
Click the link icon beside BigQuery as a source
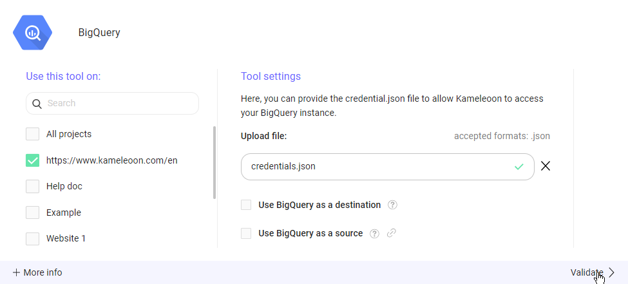pos(391,234)
